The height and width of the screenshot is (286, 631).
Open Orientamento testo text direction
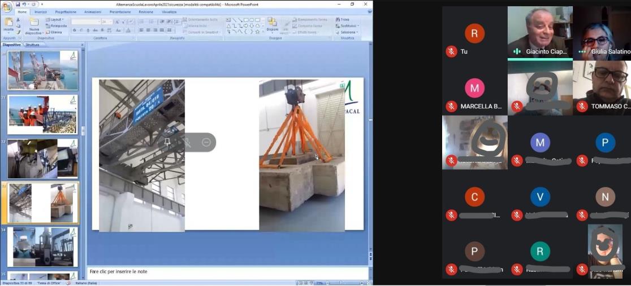coord(200,19)
